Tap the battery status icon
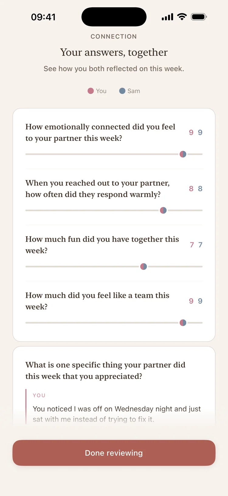The width and height of the screenshot is (228, 496). (199, 17)
